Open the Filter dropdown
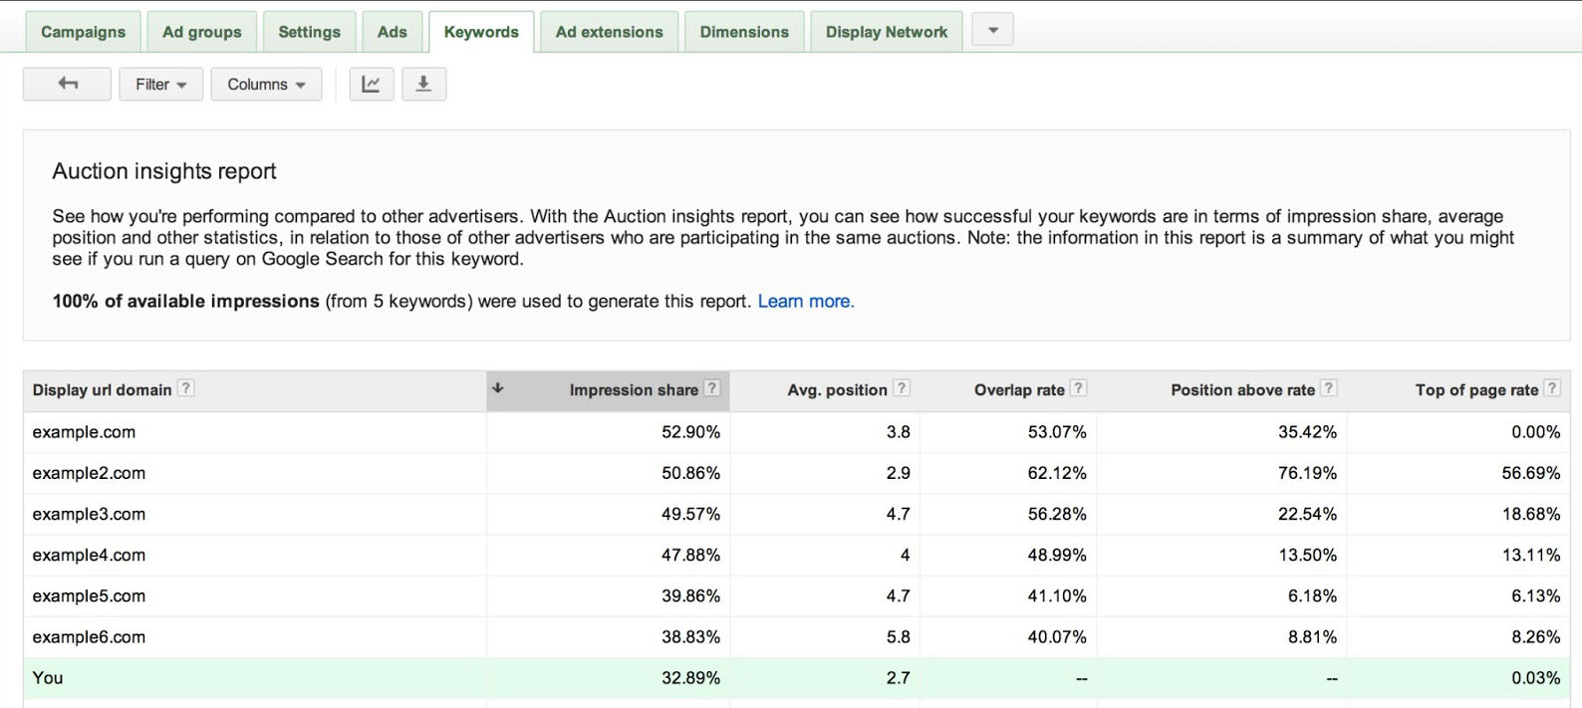 (x=160, y=85)
